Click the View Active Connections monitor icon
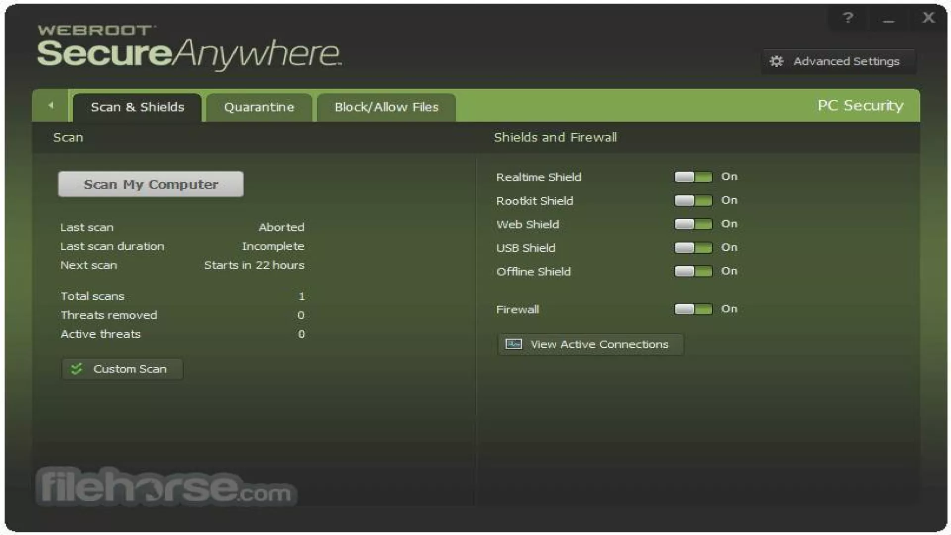This screenshot has width=951, height=535. click(x=514, y=344)
